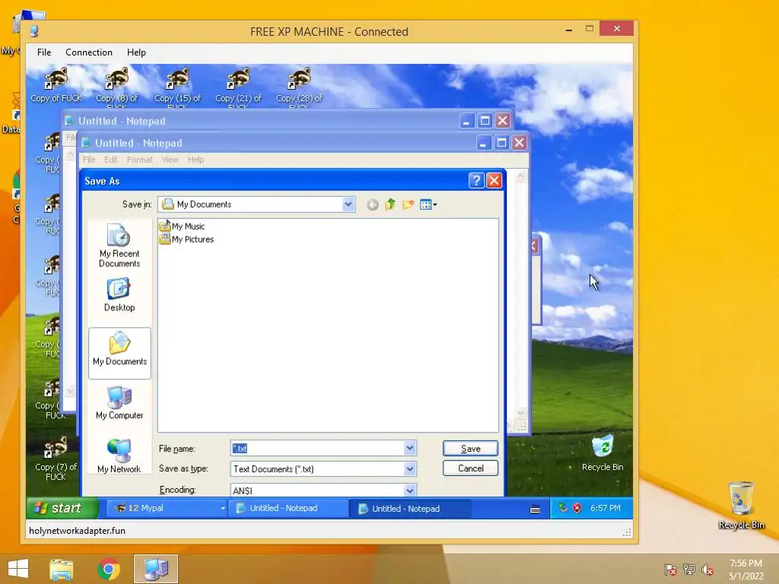Click the muted speaker tray icon

point(707,570)
